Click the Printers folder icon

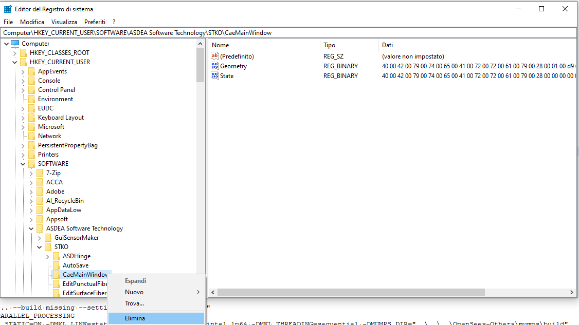pos(32,154)
